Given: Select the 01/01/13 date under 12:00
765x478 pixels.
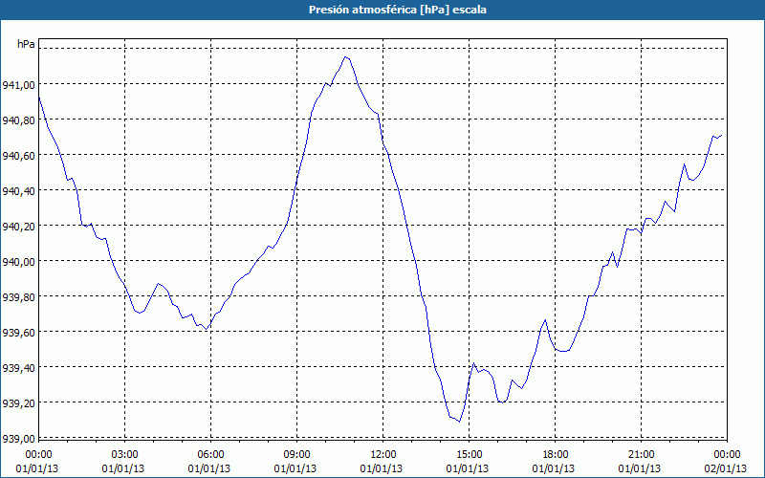Looking at the screenshot, I should 382,468.
